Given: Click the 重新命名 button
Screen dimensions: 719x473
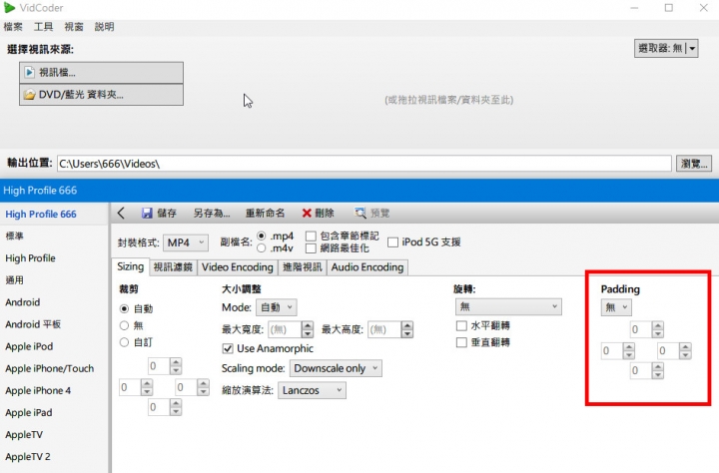Looking at the screenshot, I should [265, 214].
